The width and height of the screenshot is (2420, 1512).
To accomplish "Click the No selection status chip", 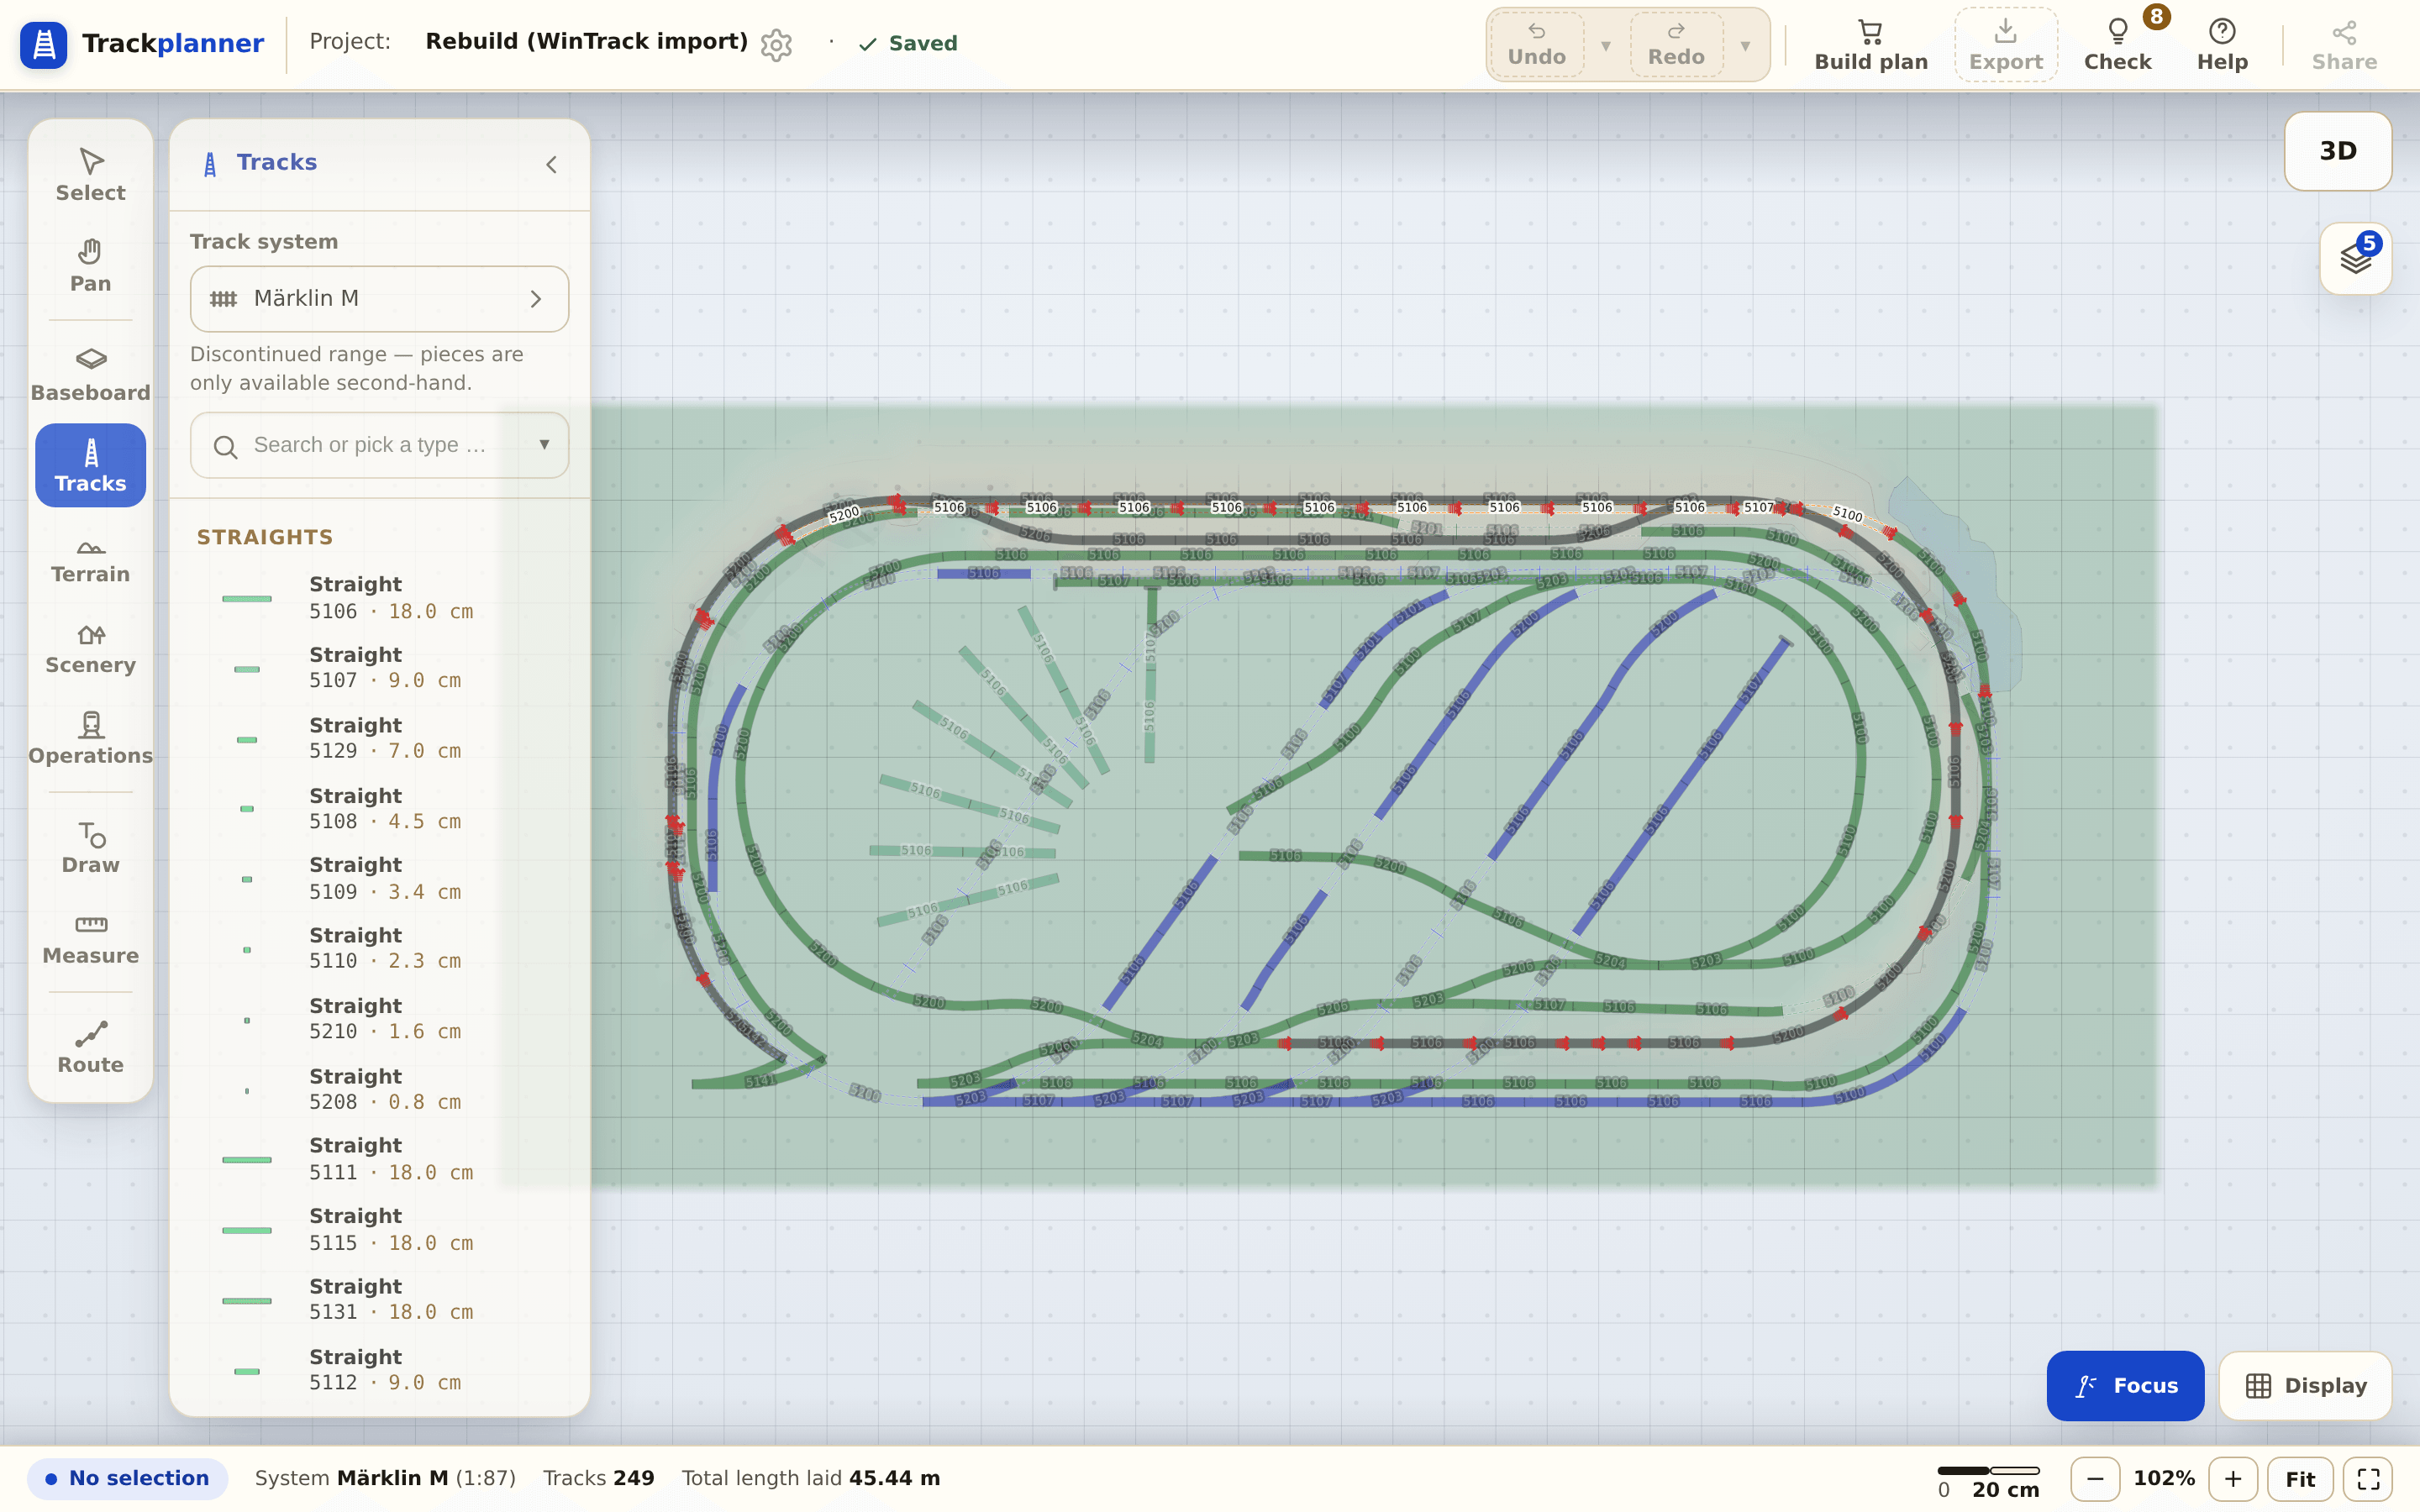I will [128, 1478].
